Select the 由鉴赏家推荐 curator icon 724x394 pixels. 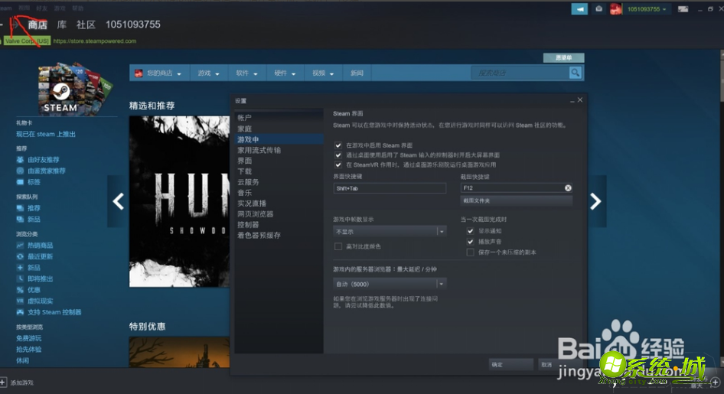[x=20, y=171]
